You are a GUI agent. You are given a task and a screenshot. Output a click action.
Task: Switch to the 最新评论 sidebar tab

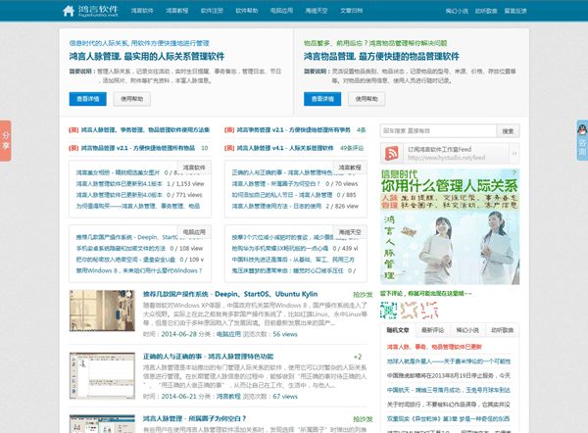coord(432,330)
